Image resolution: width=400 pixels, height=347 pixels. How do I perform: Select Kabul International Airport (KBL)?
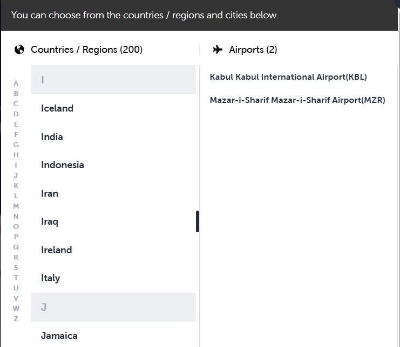(x=288, y=77)
